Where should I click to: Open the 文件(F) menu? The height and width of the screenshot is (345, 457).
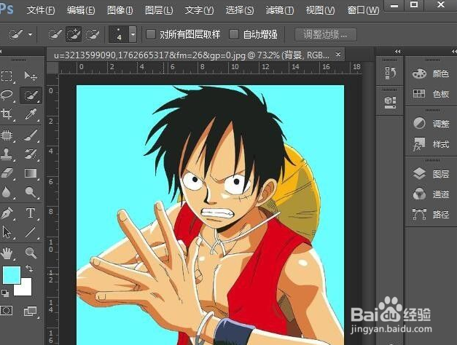point(41,10)
